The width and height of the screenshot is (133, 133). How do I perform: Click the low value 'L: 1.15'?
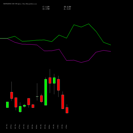[67, 9]
